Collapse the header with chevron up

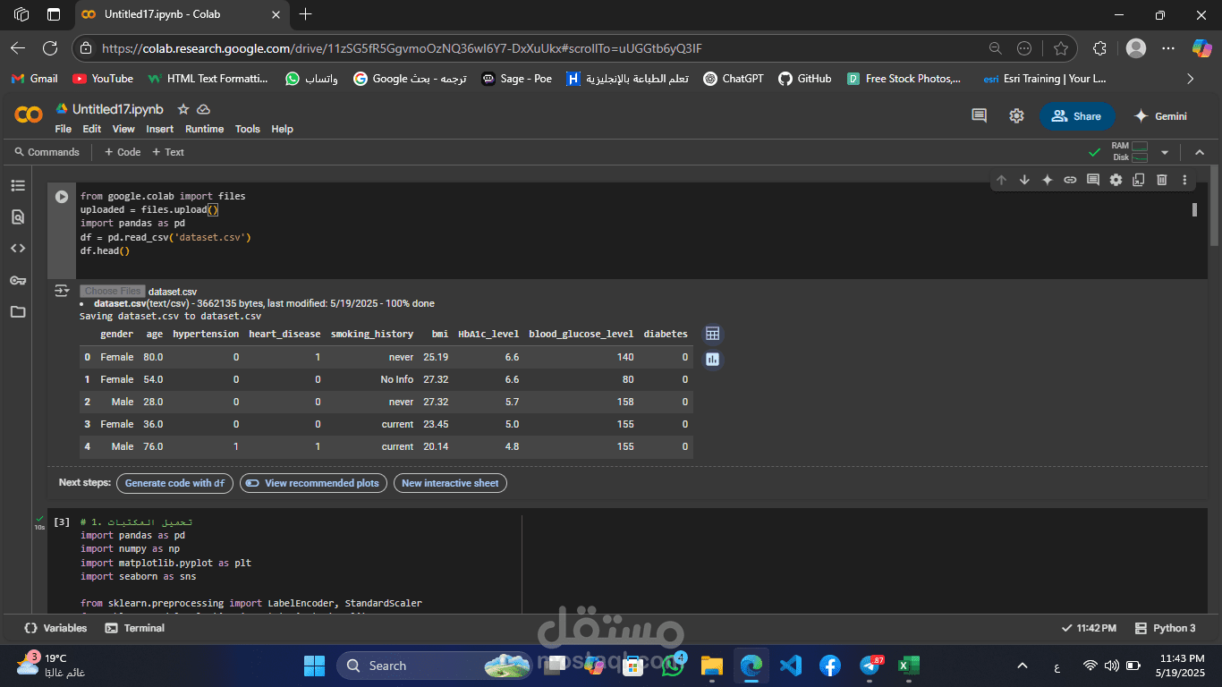1200,152
